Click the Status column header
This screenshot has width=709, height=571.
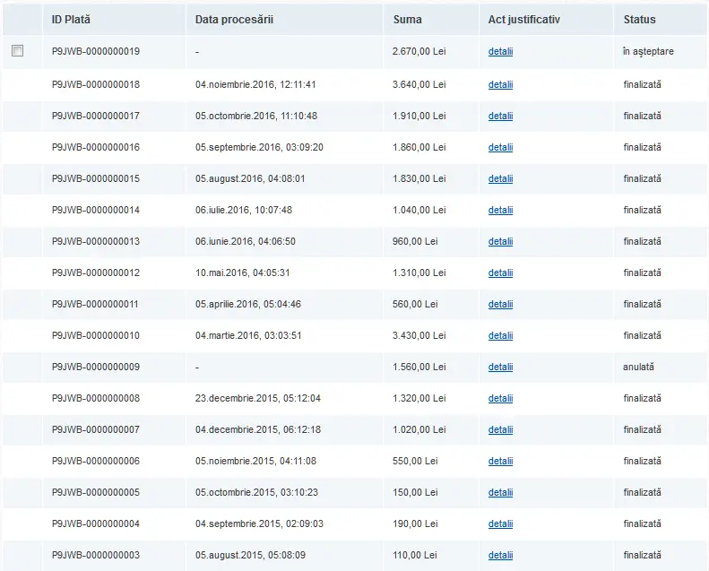coord(639,20)
